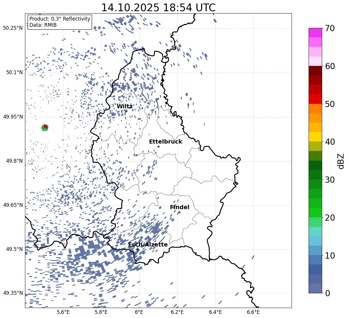Click the Ettelbruck location cross marker
The width and height of the screenshot is (348, 318).
[158, 146]
